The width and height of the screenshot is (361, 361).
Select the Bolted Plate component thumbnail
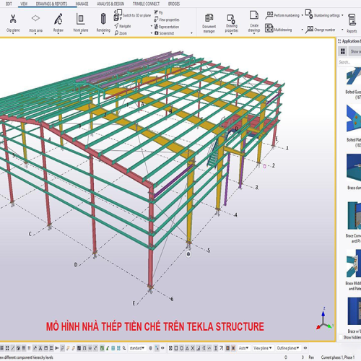pos(354,118)
